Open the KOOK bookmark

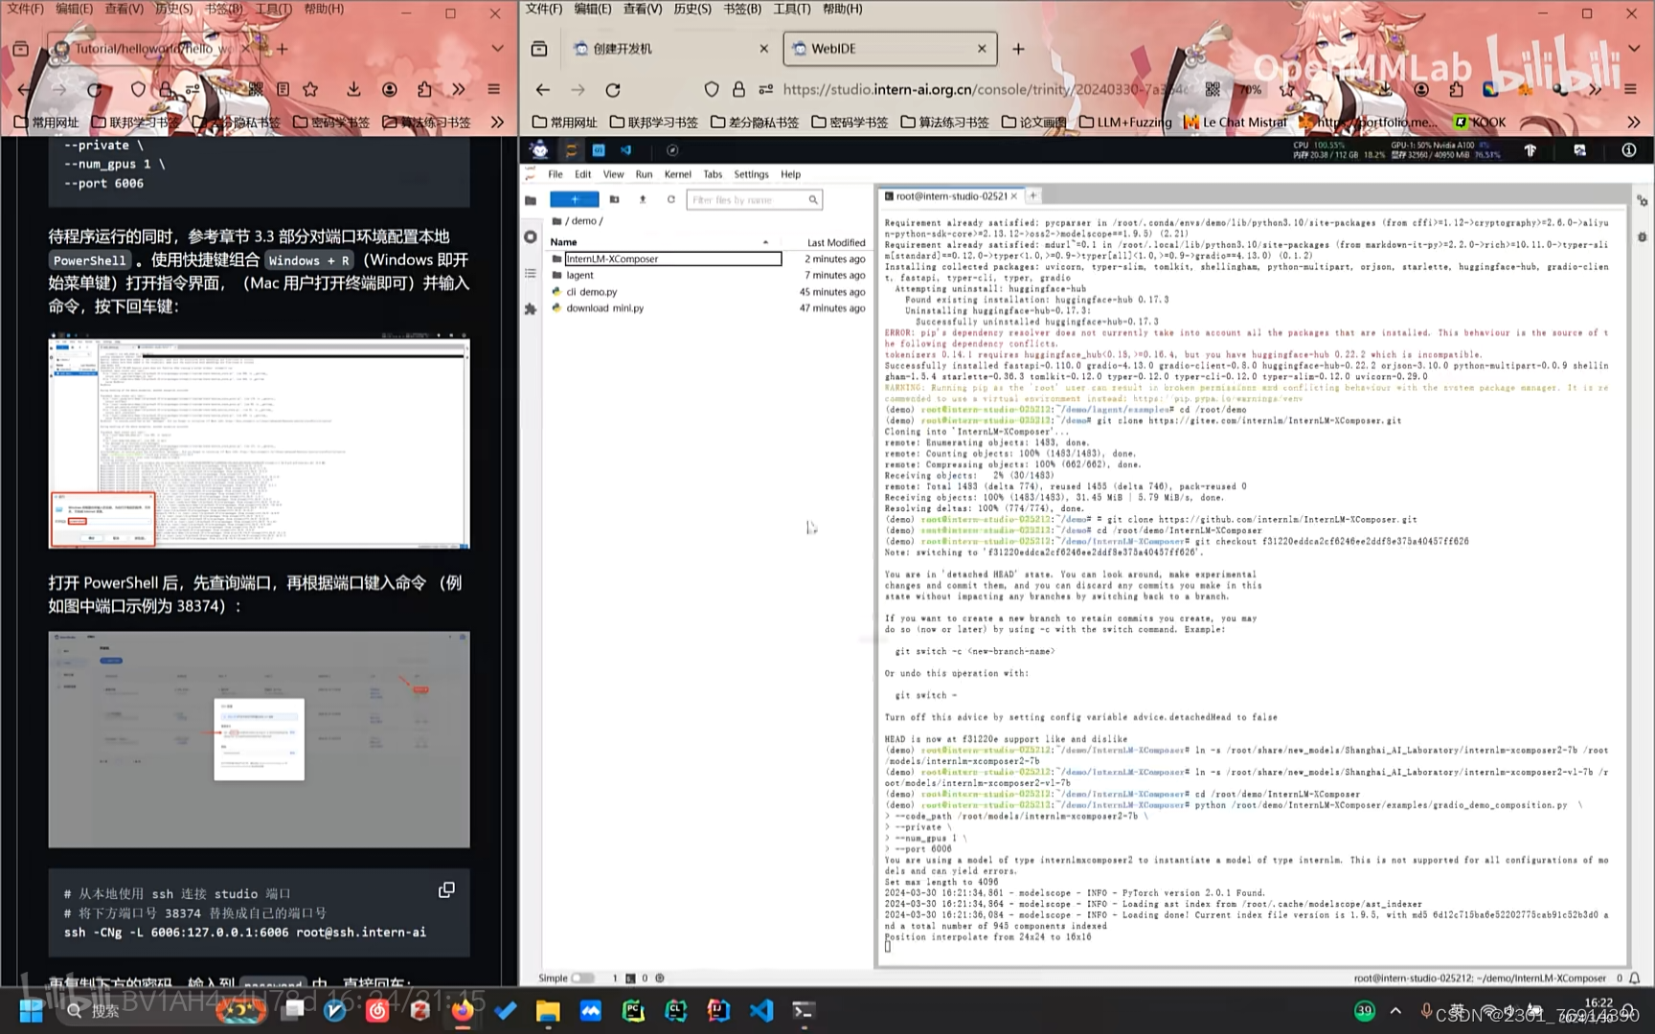tap(1480, 122)
